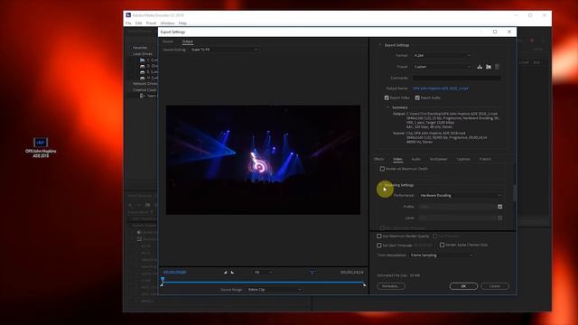Screen dimensions: 578x325
Task: Open the preview zoom level Fit dropdown
Action: [263, 273]
